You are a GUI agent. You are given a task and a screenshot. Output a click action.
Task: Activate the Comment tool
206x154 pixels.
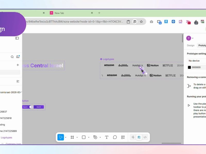click(115, 137)
